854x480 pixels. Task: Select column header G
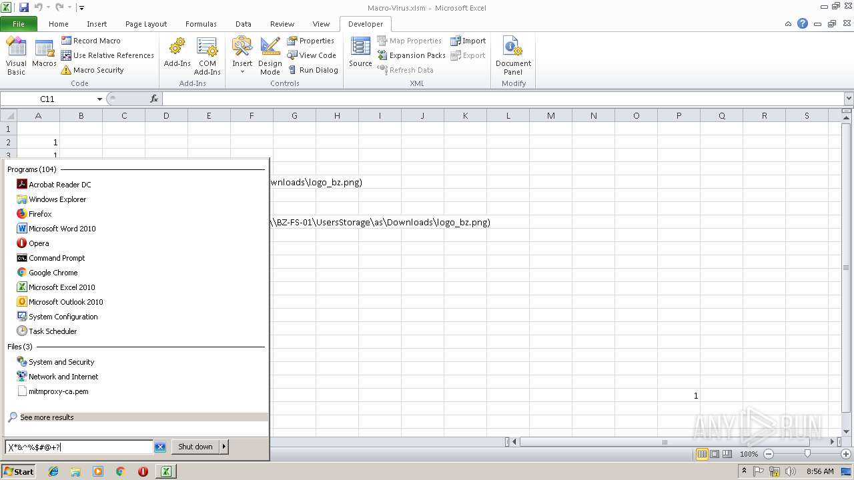(x=294, y=115)
